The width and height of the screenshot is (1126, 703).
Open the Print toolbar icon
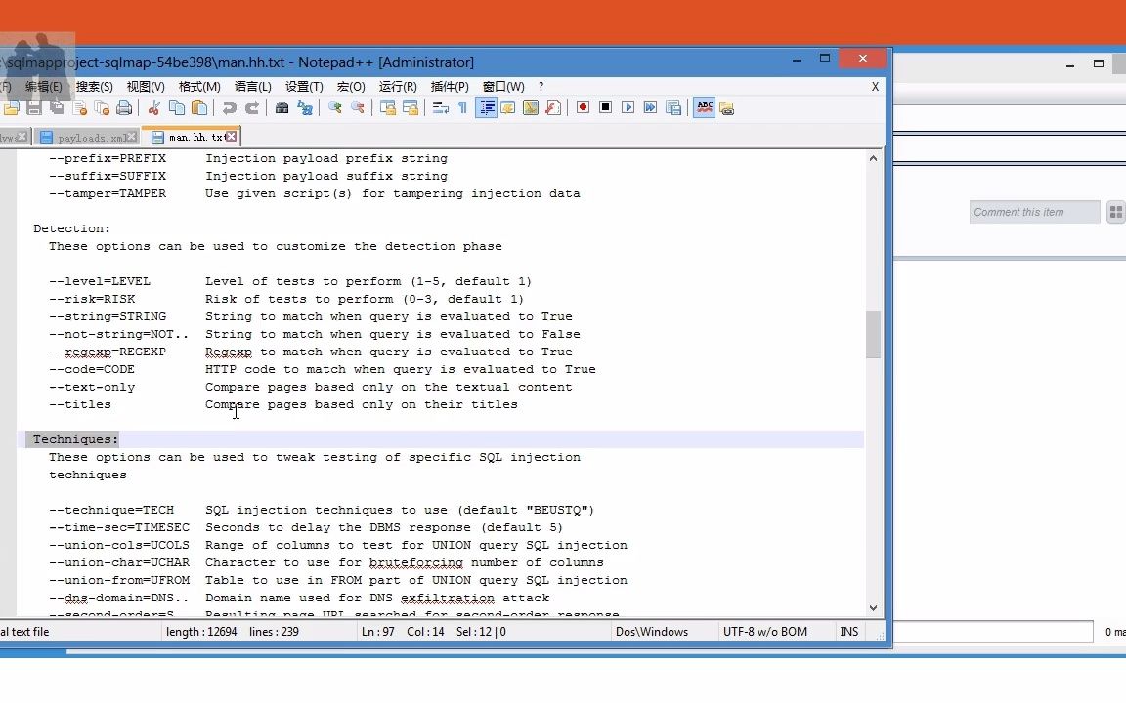(x=124, y=107)
